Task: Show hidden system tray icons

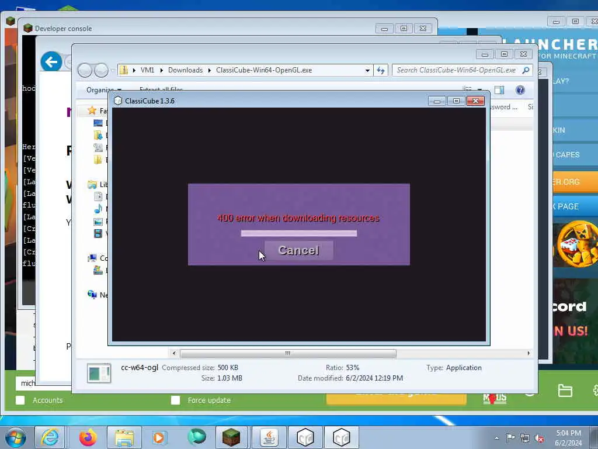Action: click(496, 438)
